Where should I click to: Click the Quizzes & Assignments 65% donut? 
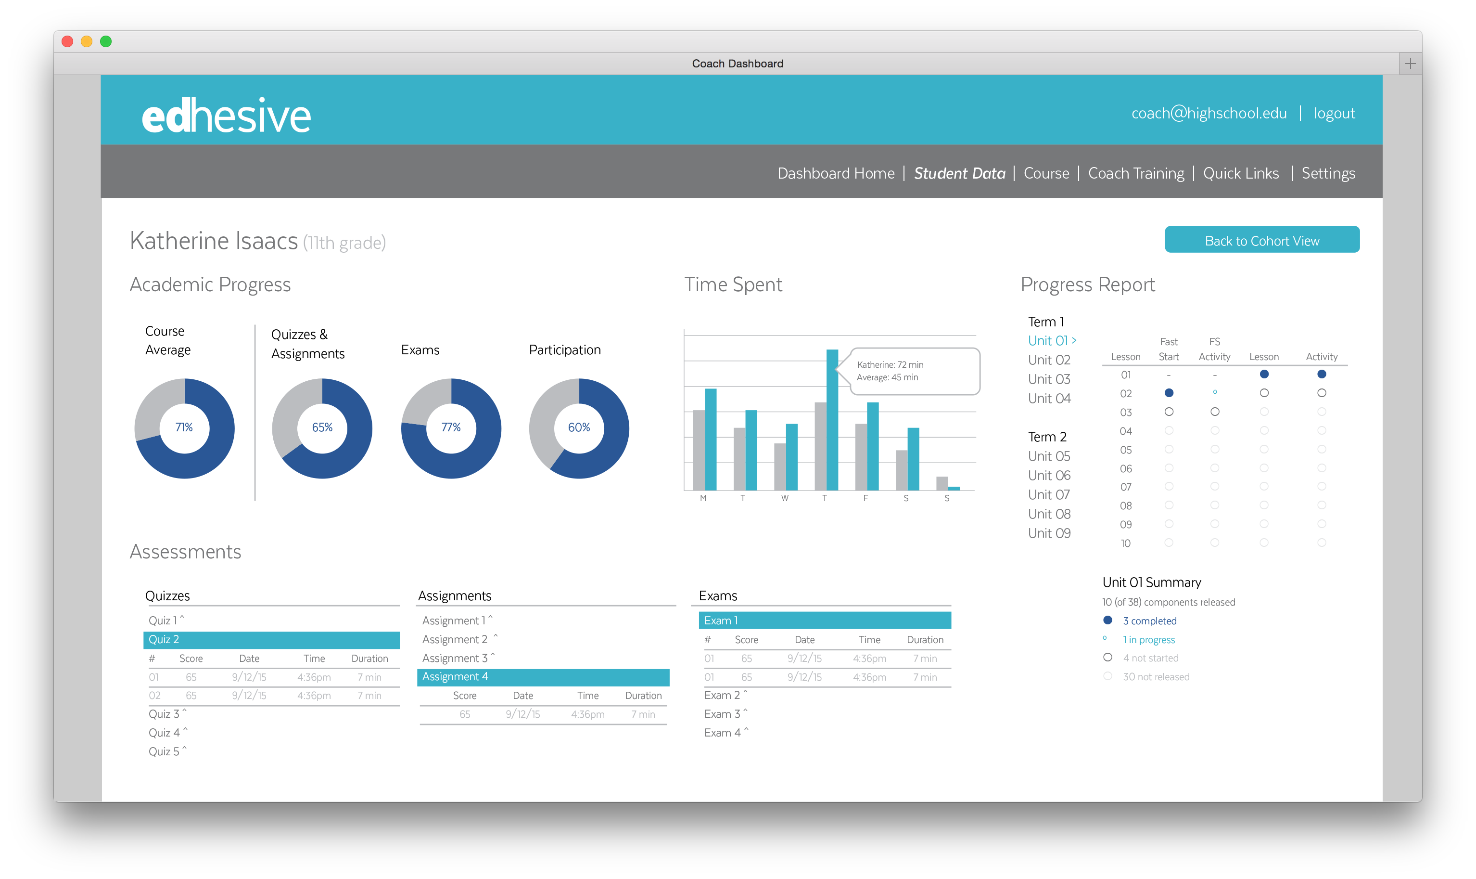click(x=322, y=427)
